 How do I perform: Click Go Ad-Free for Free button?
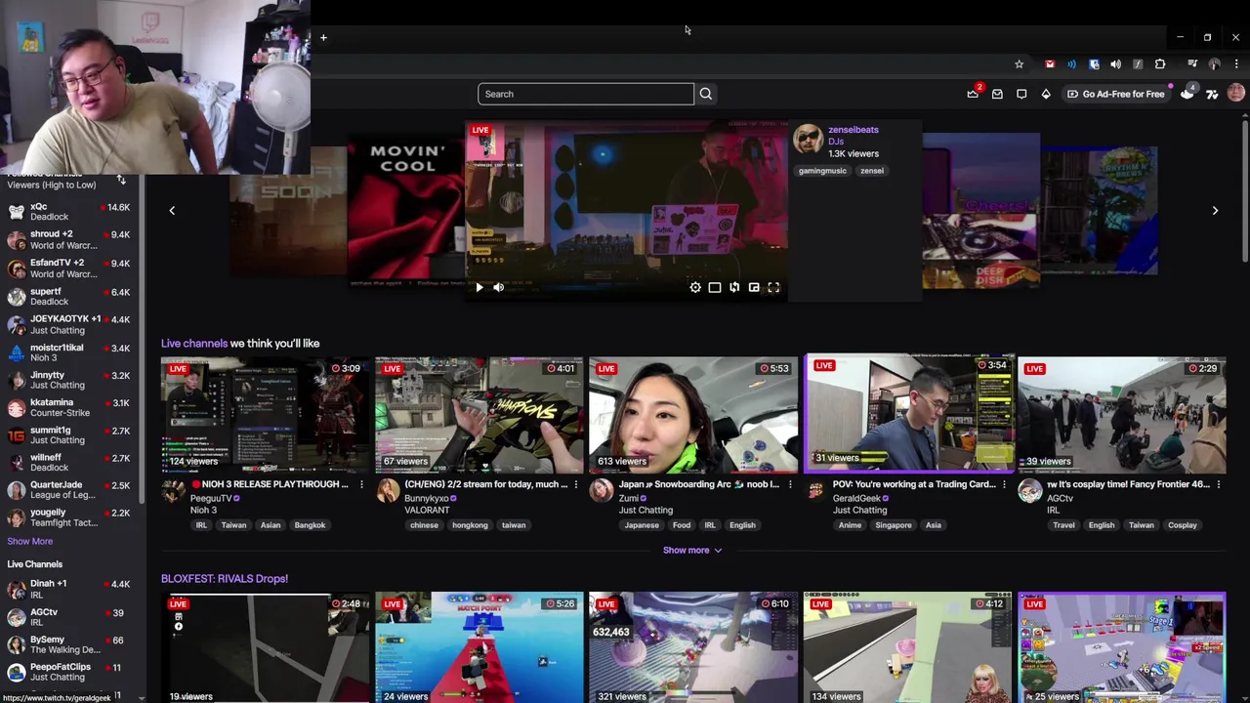point(1115,94)
